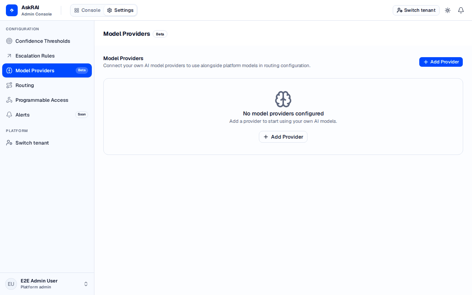
Task: Click the Platform admin role text
Action: pyautogui.click(x=36, y=287)
